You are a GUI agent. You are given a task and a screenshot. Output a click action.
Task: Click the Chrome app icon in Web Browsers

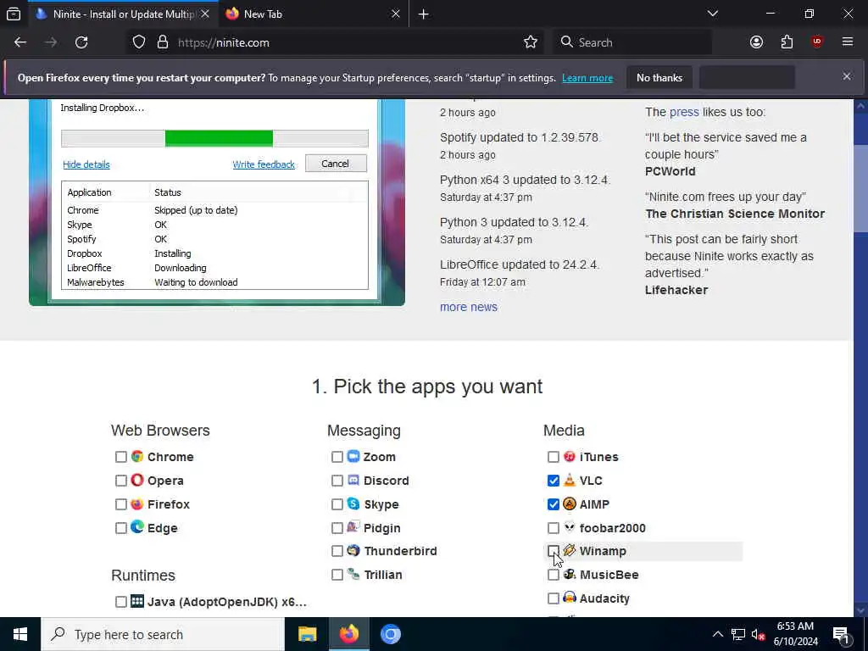(137, 457)
